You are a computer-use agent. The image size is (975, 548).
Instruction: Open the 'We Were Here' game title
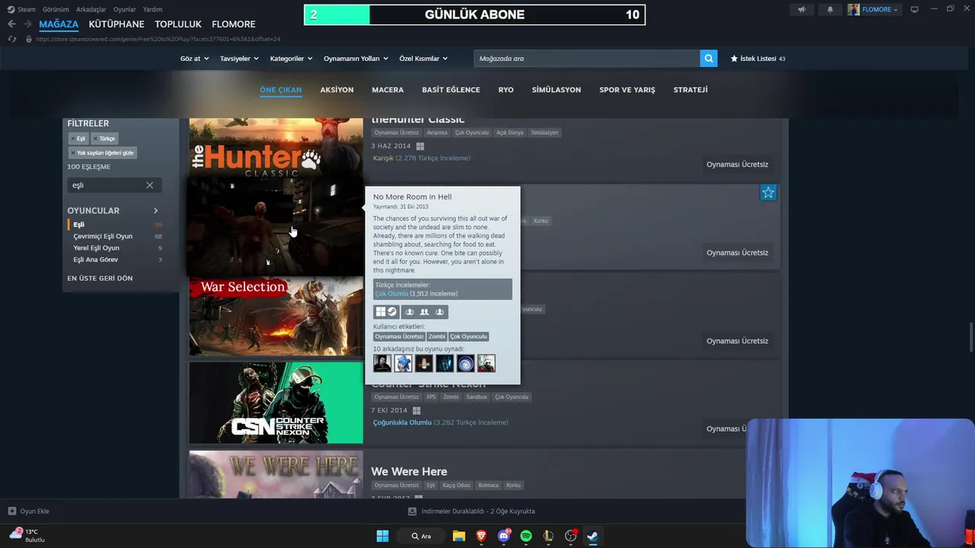click(x=409, y=471)
